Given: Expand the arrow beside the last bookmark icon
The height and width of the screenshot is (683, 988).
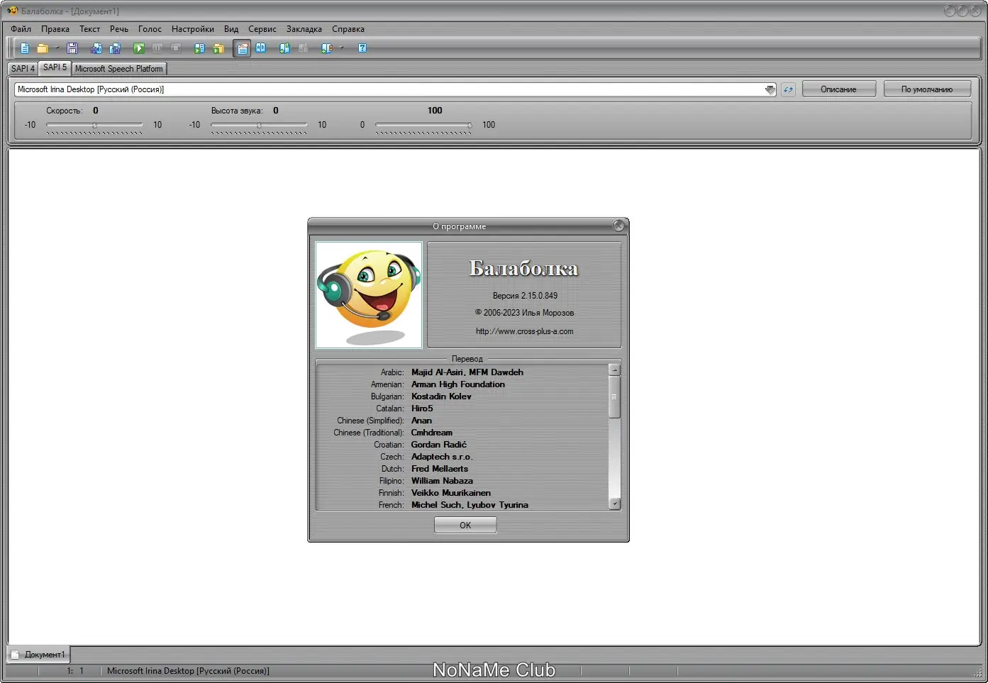Looking at the screenshot, I should (341, 48).
